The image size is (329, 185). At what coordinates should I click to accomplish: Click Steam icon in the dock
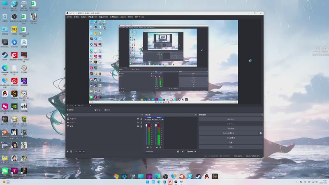pyautogui.click(x=198, y=176)
